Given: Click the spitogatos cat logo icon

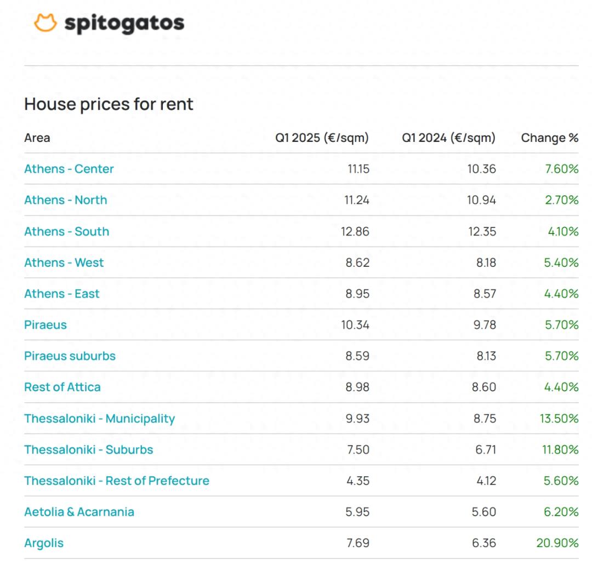Looking at the screenshot, I should 45,22.
